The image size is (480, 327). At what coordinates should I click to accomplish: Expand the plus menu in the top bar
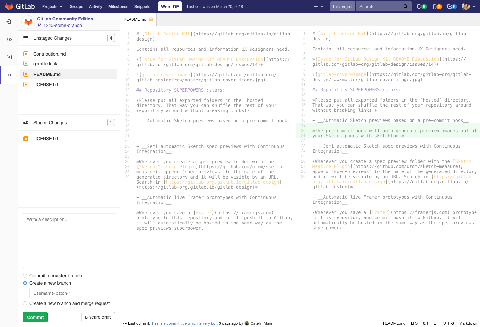tap(317, 6)
